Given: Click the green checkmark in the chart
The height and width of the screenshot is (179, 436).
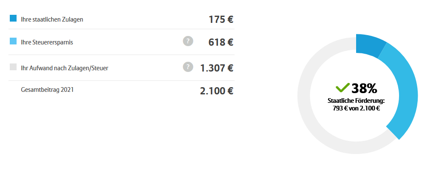Looking at the screenshot, I should click(342, 88).
